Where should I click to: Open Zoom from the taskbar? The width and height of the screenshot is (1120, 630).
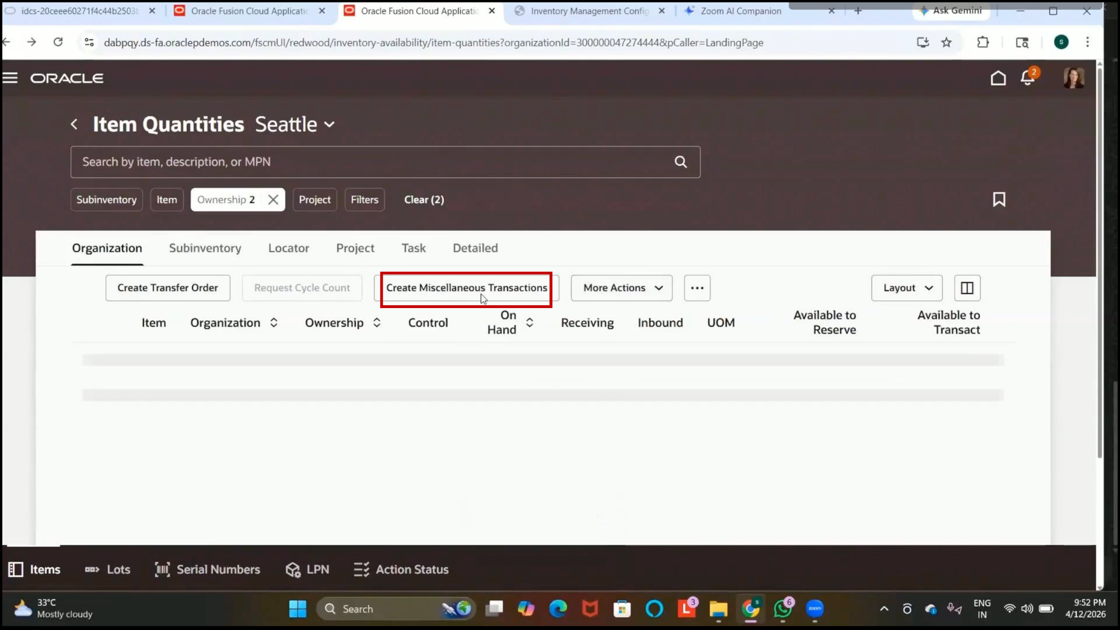(815, 609)
